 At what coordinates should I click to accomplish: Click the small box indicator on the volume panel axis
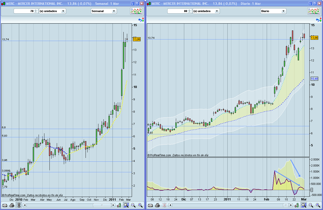[x=312, y=190]
